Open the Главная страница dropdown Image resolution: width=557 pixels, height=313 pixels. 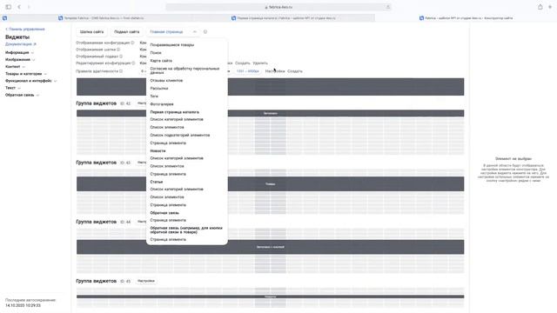click(x=173, y=31)
